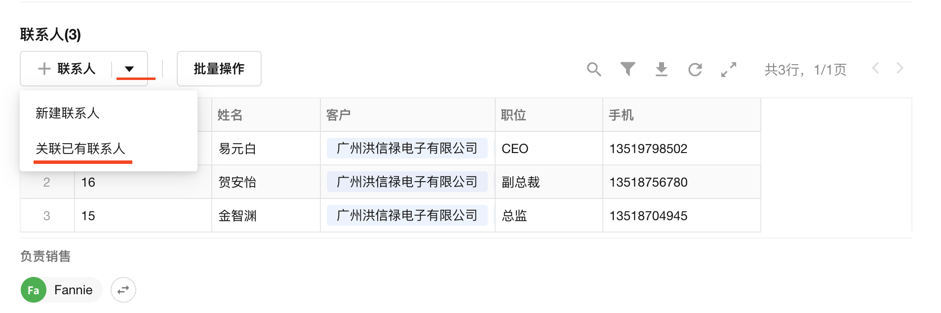Open customer link in 贺安怡 row
Image resolution: width=941 pixels, height=313 pixels.
[407, 182]
